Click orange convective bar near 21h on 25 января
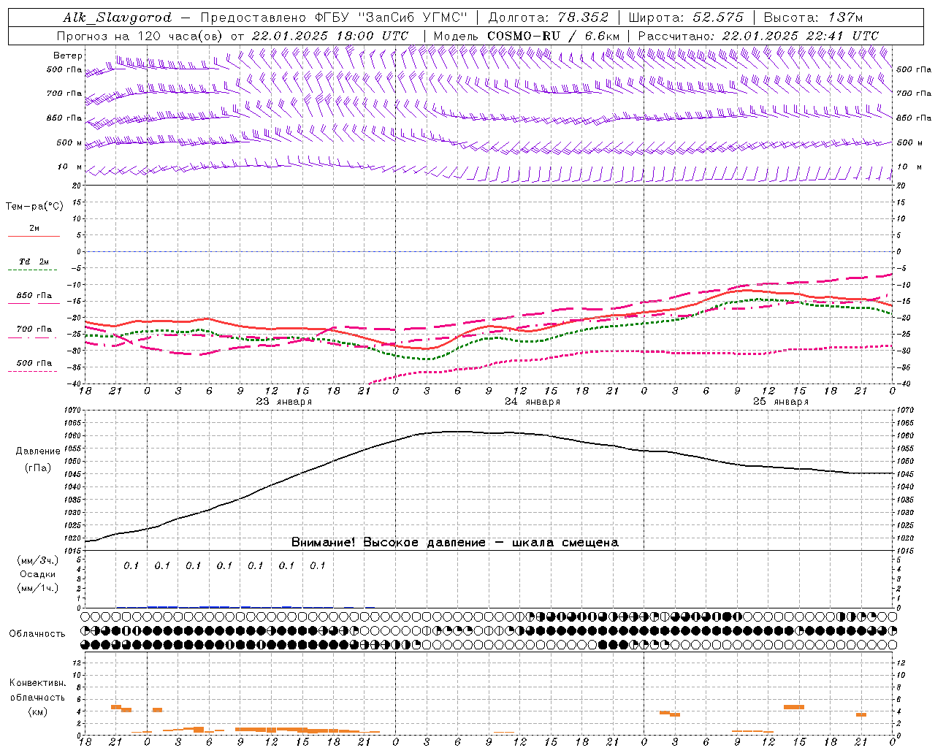 (x=861, y=714)
